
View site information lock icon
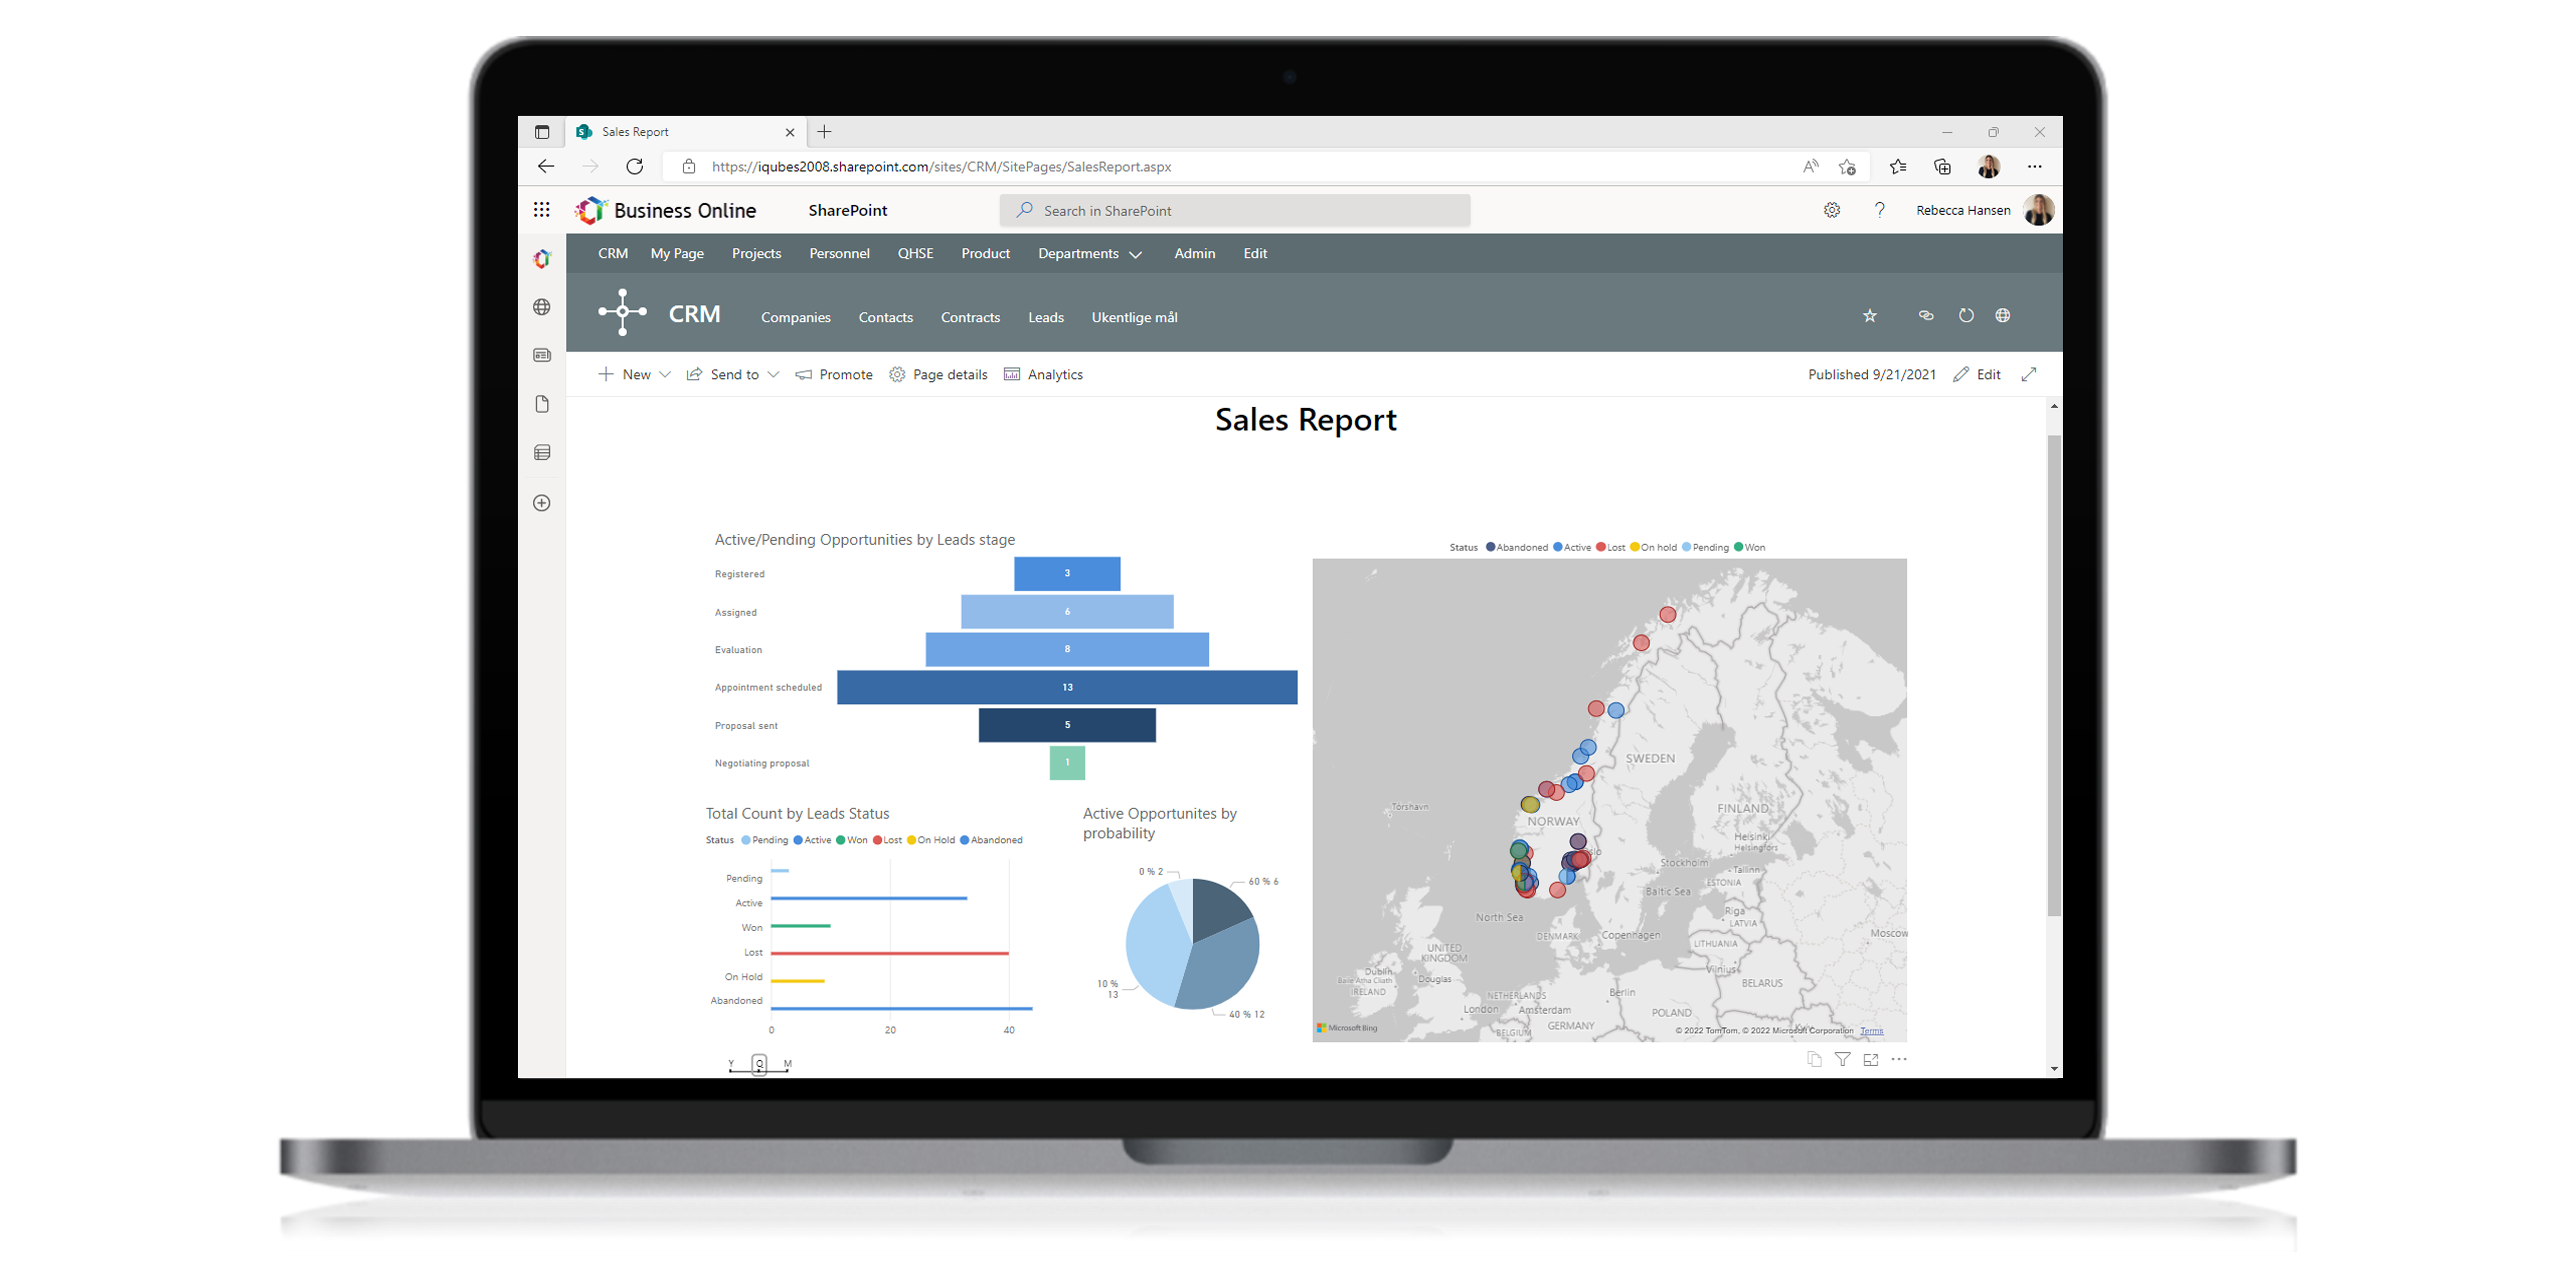[x=689, y=167]
